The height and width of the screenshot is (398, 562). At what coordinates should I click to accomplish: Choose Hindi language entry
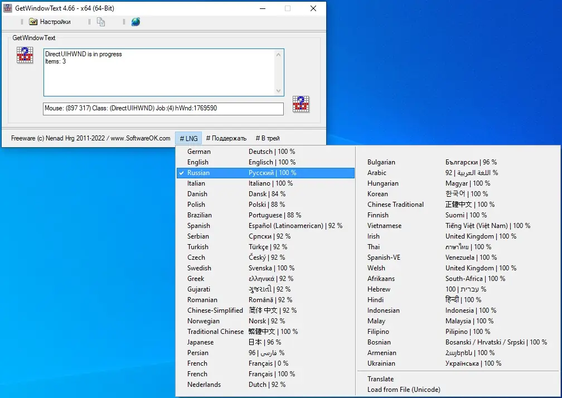(458, 300)
